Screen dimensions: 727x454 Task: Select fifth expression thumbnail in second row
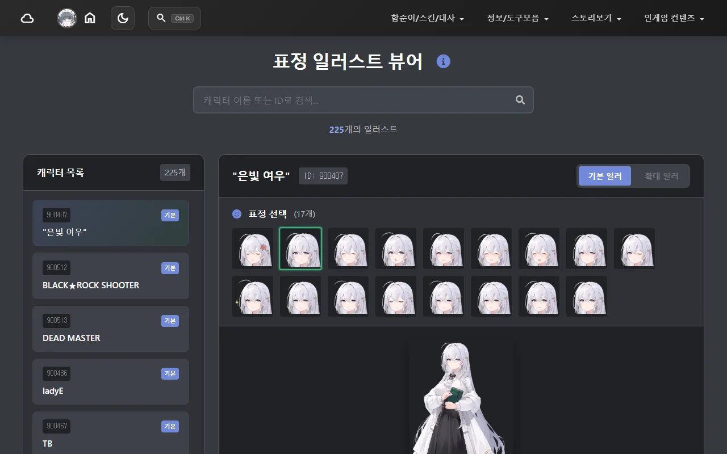[444, 296]
